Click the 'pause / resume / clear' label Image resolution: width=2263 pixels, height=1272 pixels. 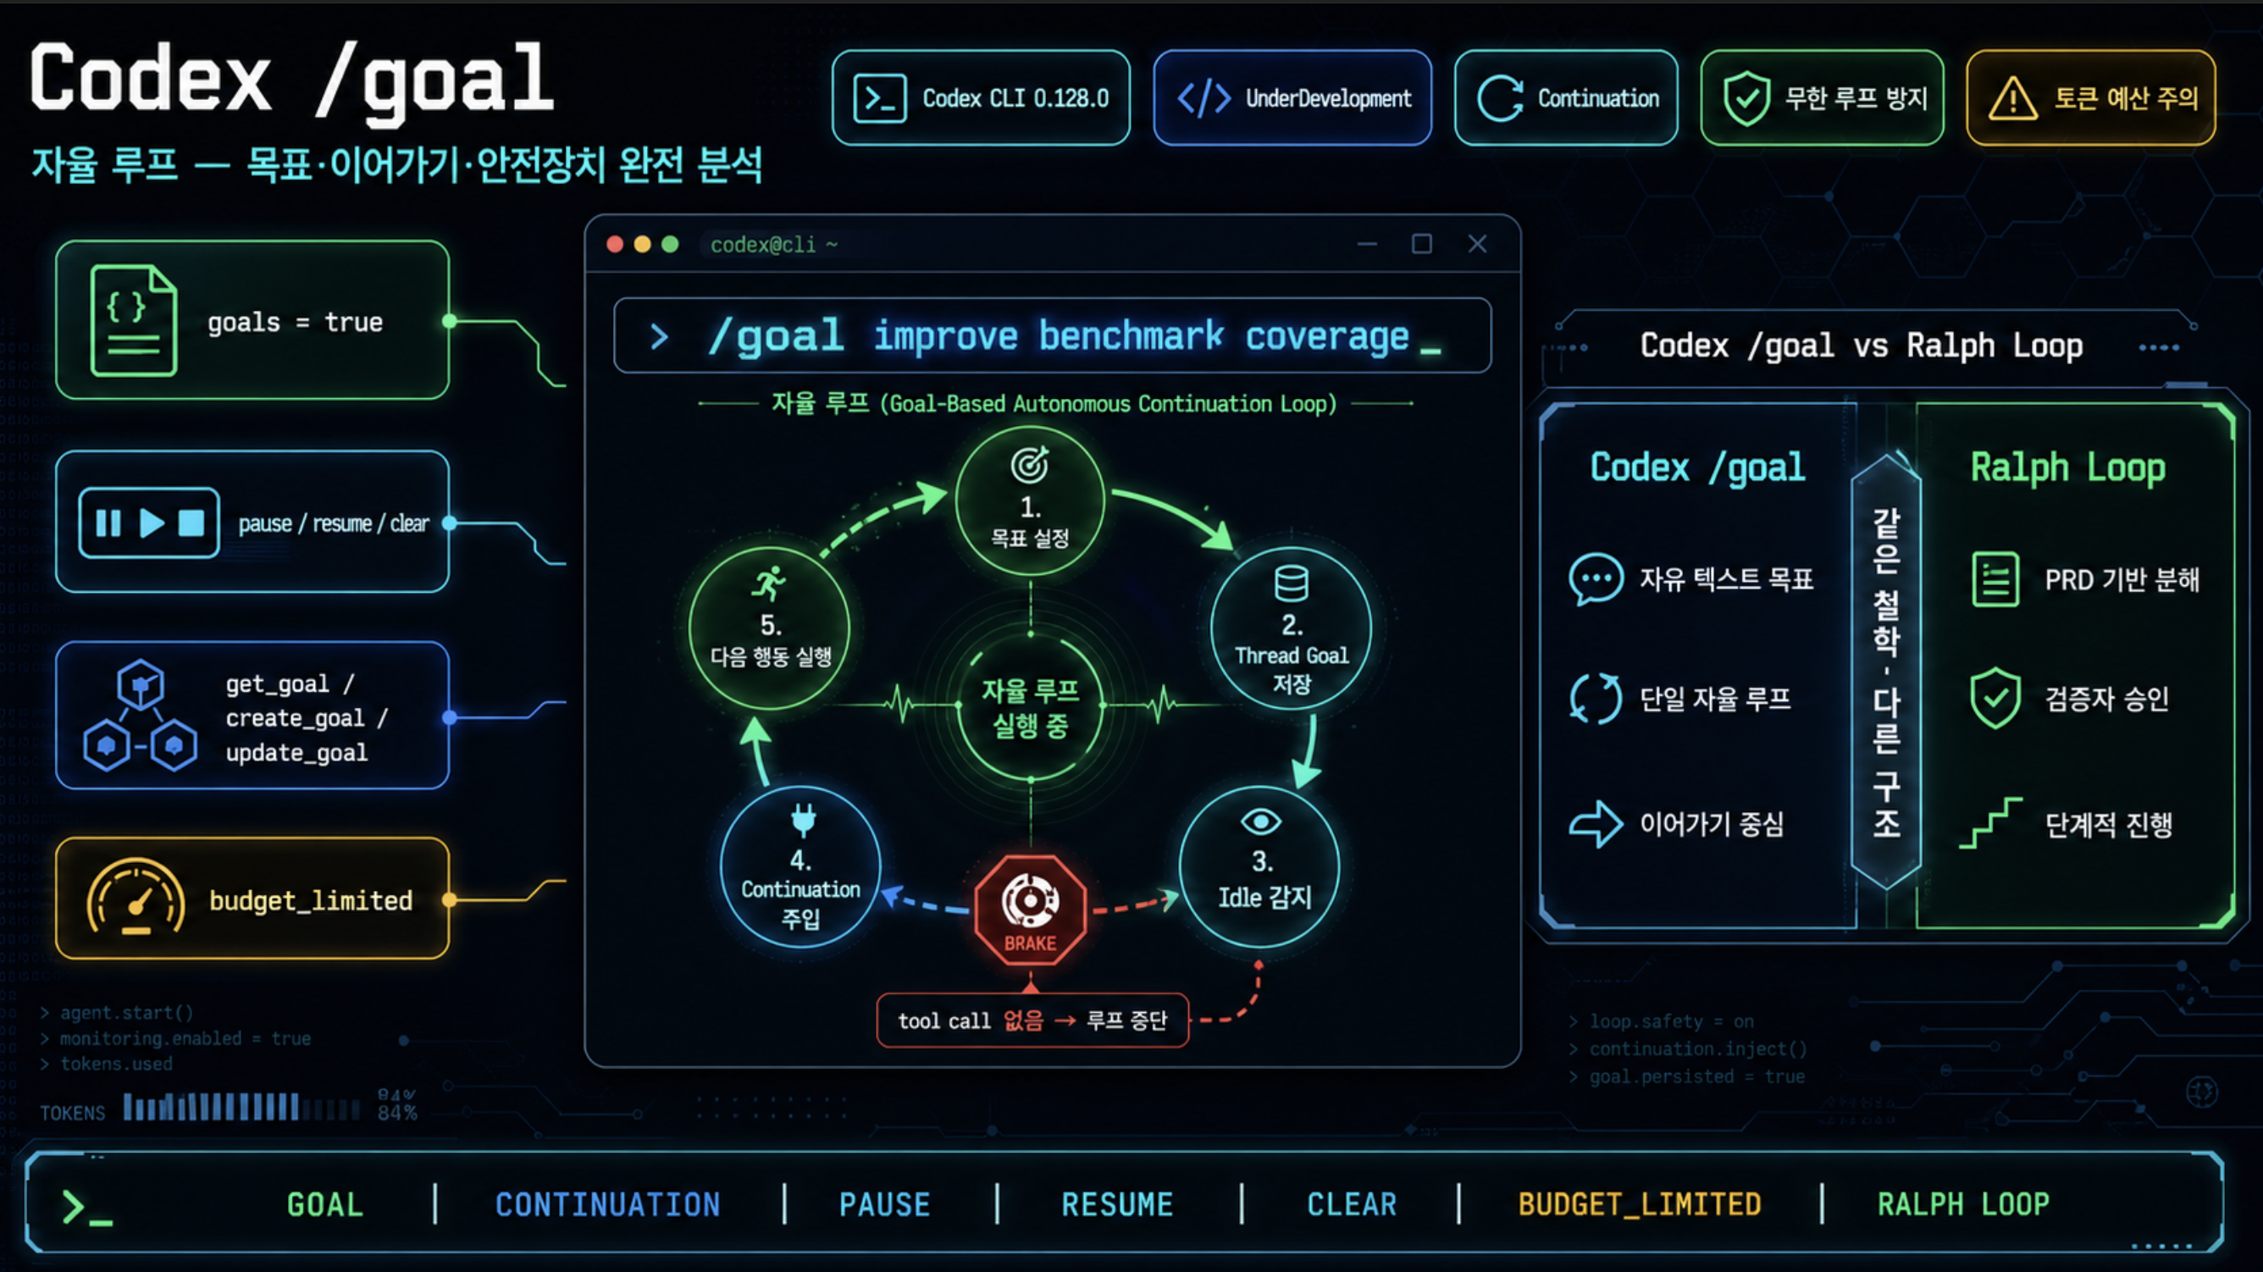[334, 523]
